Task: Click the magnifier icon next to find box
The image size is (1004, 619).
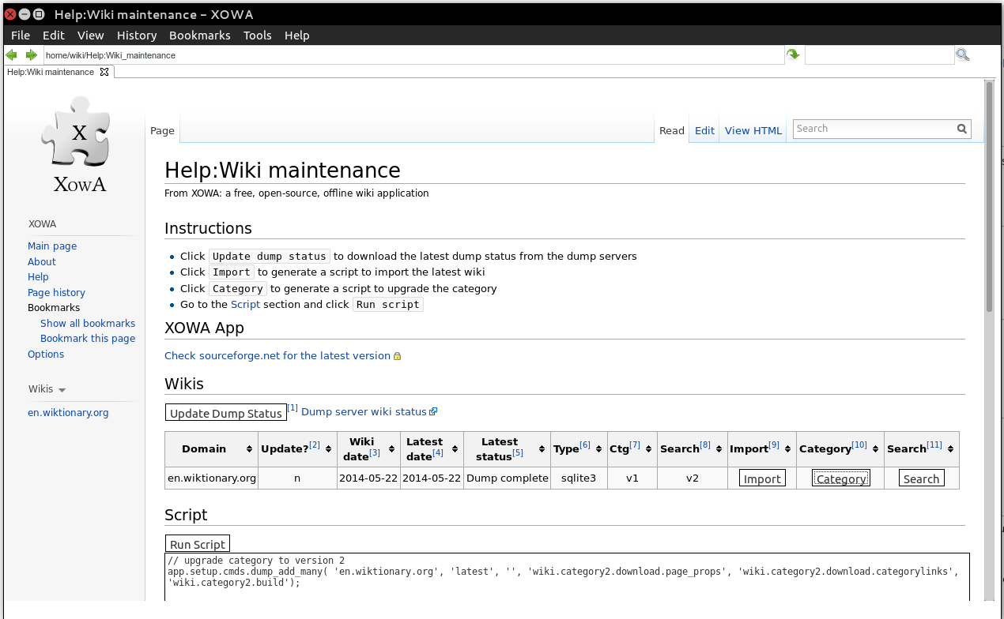Action: tap(962, 54)
